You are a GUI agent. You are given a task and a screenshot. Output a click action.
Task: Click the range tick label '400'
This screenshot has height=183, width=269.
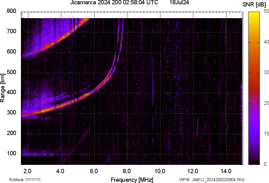coord(11,92)
